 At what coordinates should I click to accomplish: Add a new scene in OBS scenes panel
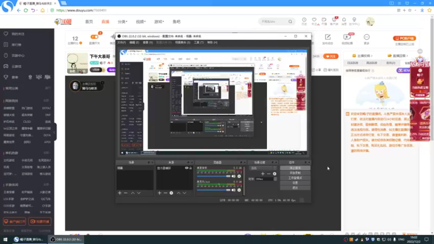point(119,193)
